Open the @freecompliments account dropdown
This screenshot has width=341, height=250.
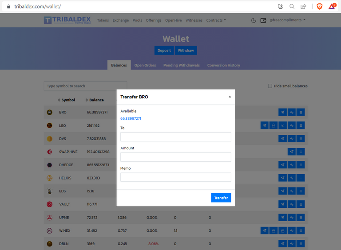288,20
